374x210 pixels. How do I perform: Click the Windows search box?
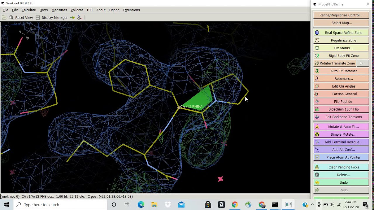coord(60,204)
